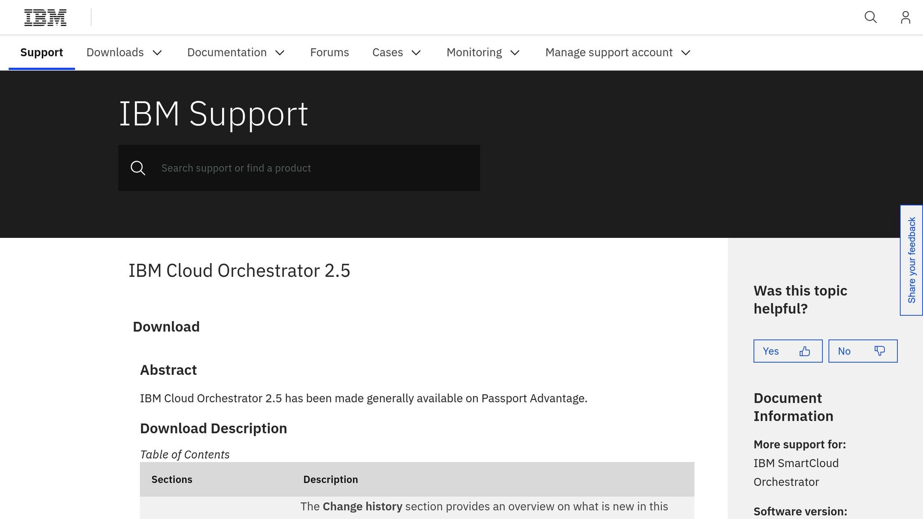This screenshot has height=519, width=923.
Task: Click the Was this topic helpful heading
Action: [x=800, y=300]
